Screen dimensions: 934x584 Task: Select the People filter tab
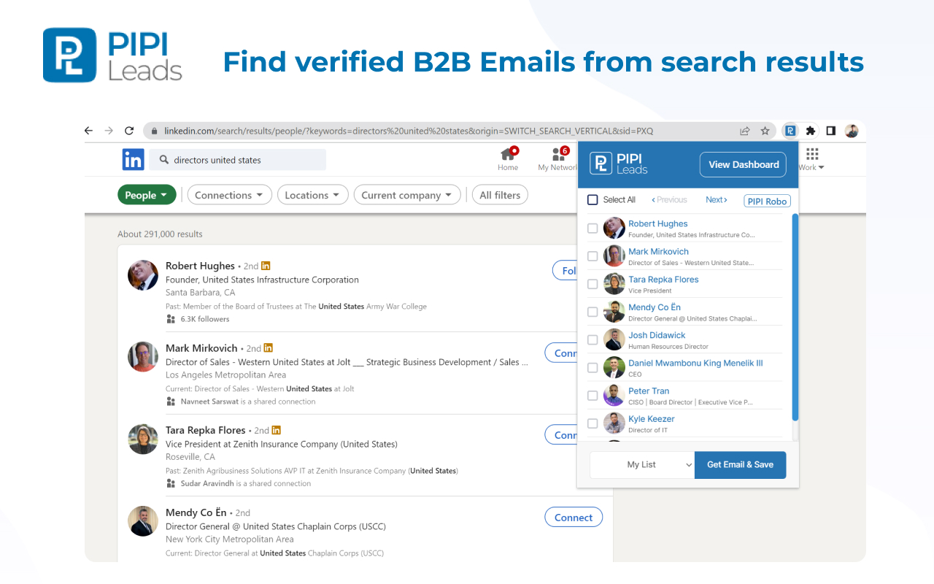tap(146, 194)
